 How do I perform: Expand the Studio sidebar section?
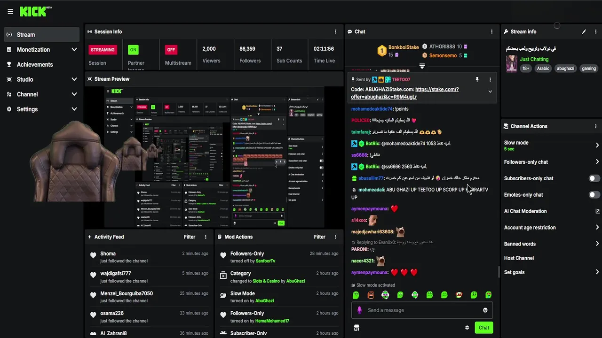[x=74, y=79]
